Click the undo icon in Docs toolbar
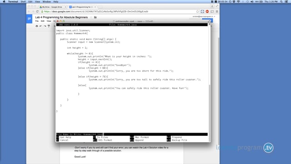The width and height of the screenshot is (291, 164). [x=40, y=26]
